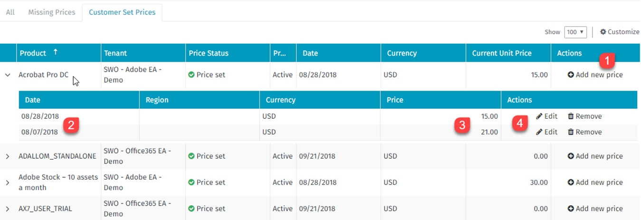641x220 pixels.
Task: Expand the AX7_USER_TRIAL row
Action: tap(8, 209)
